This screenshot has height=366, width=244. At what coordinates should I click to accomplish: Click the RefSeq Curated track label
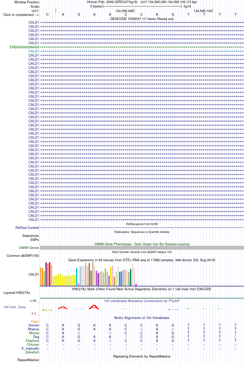click(27, 228)
